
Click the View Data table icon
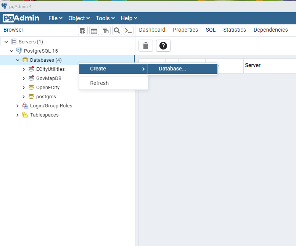(x=94, y=30)
